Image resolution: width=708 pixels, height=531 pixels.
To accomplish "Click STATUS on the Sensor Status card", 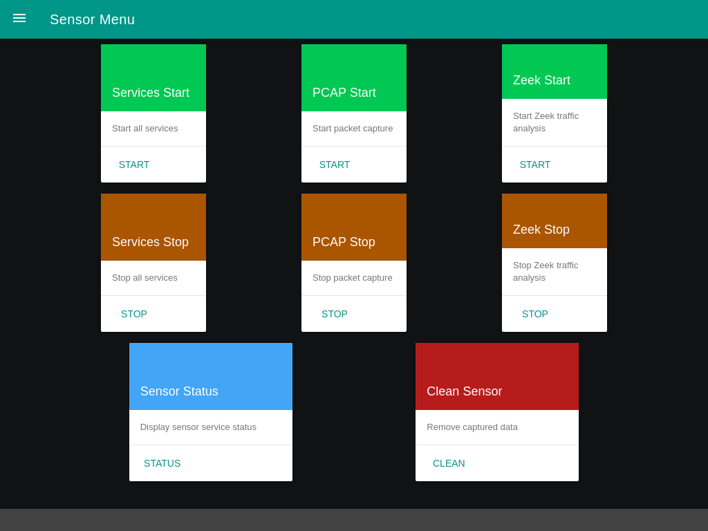I will pos(162,463).
